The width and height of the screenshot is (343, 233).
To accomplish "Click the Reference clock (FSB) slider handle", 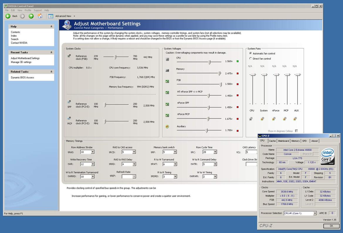I will click(x=115, y=57).
